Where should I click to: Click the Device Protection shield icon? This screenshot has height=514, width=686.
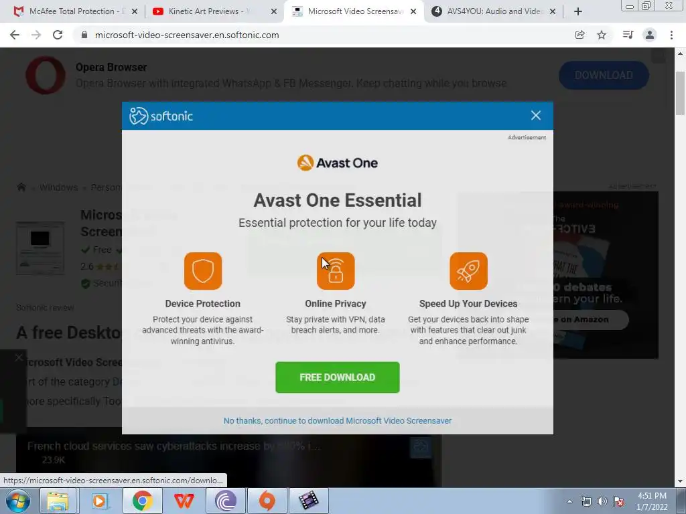click(x=203, y=271)
